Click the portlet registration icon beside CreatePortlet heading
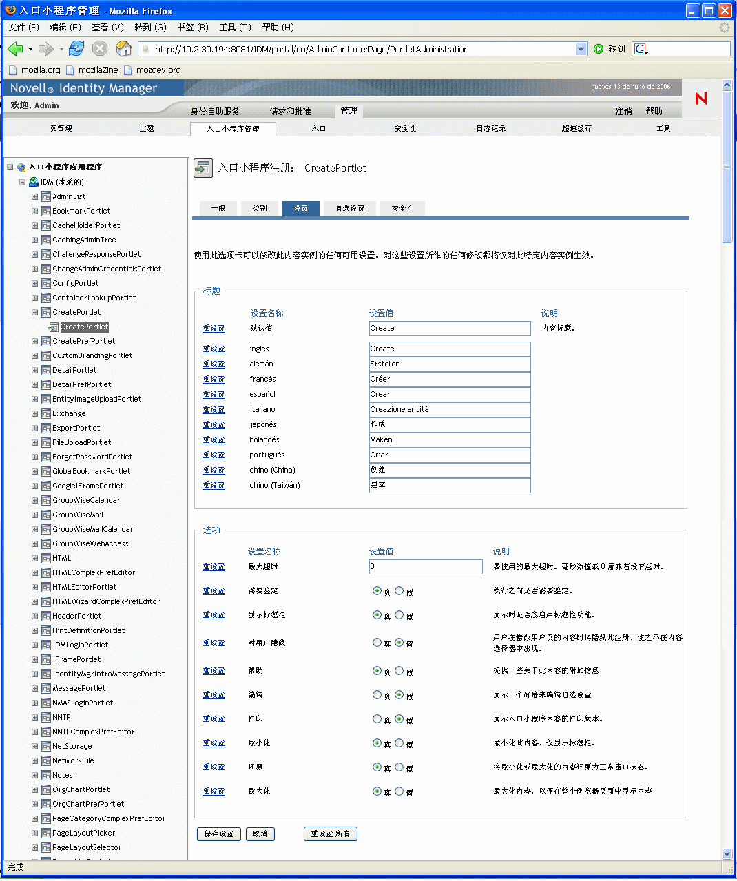Image resolution: width=737 pixels, height=881 pixels. [x=203, y=168]
